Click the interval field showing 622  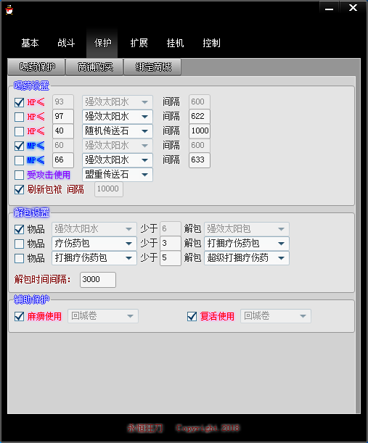(x=200, y=117)
